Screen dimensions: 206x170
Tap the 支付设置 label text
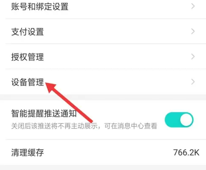(x=27, y=32)
